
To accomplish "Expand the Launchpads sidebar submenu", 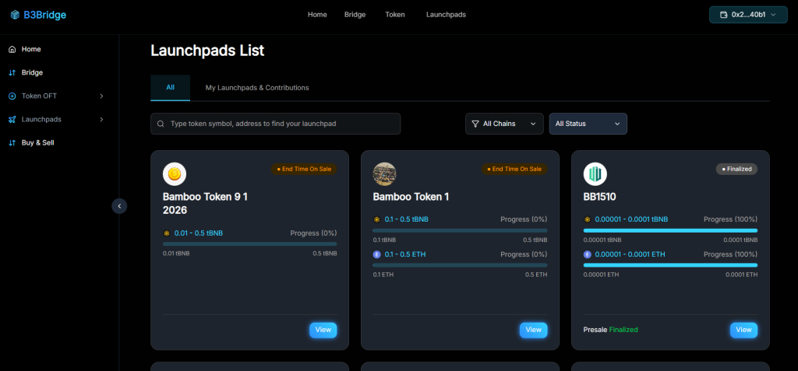I will click(x=101, y=120).
